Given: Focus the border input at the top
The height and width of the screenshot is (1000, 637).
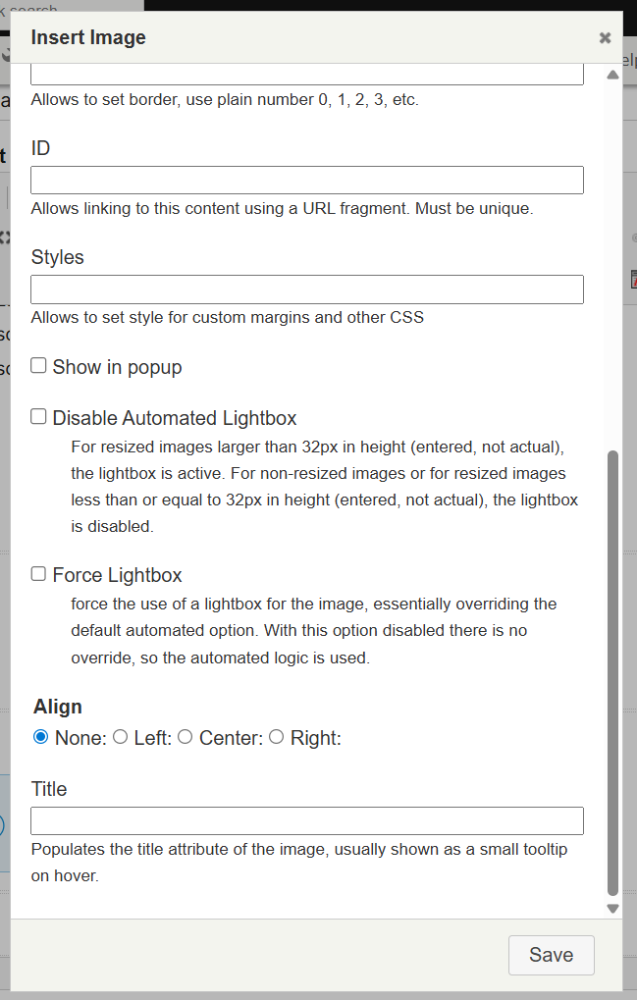Looking at the screenshot, I should coord(307,75).
